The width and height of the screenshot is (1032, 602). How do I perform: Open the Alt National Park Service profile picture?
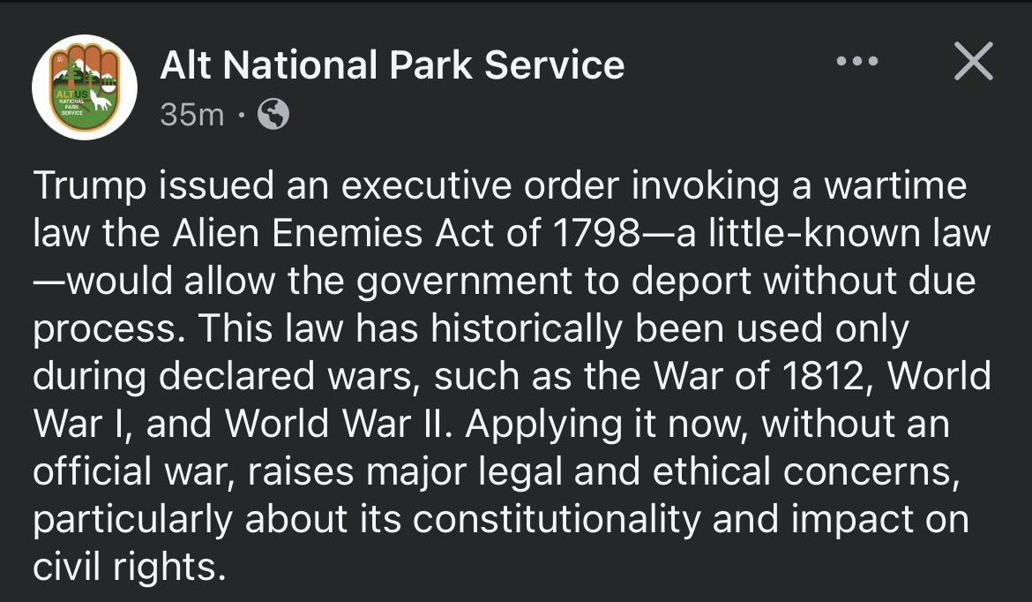pos(85,87)
